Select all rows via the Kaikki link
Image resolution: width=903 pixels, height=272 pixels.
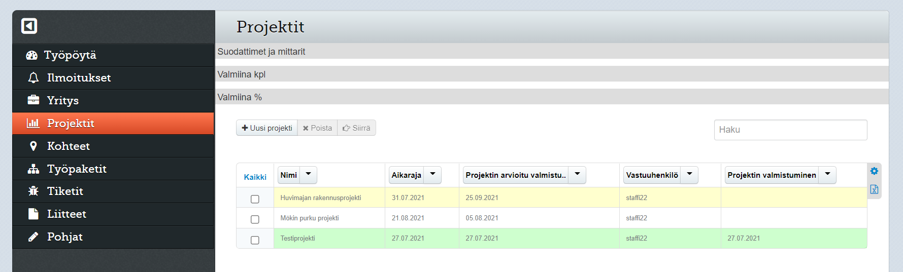point(255,177)
